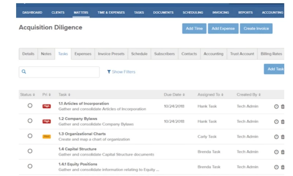Screen dimensions: 293x176
Task: Click the clock icon for Capital Structure task
Action: click(276, 152)
